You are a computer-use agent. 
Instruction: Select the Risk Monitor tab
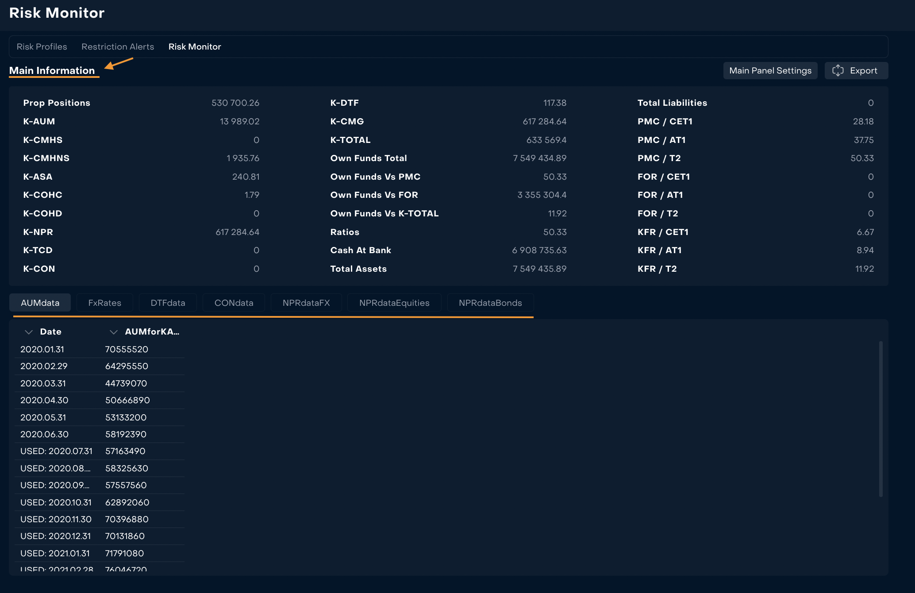coord(195,47)
